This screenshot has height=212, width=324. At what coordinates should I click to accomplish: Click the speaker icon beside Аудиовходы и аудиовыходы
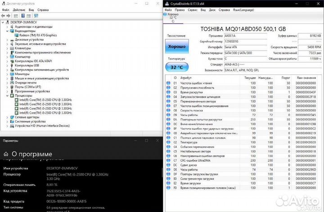pyautogui.click(x=12, y=27)
